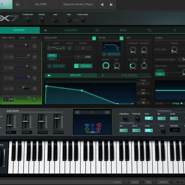
Task: Click the Tuning knob
Action: [42, 19]
